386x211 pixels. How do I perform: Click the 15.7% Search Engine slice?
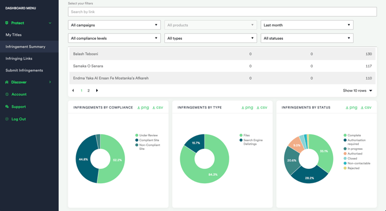point(196,143)
